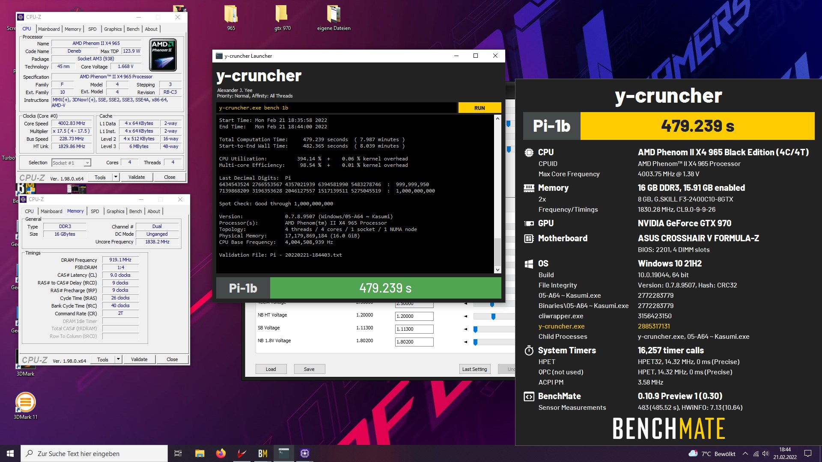Click Close in the lower CPU-Z window
The image size is (822, 462).
pyautogui.click(x=172, y=359)
